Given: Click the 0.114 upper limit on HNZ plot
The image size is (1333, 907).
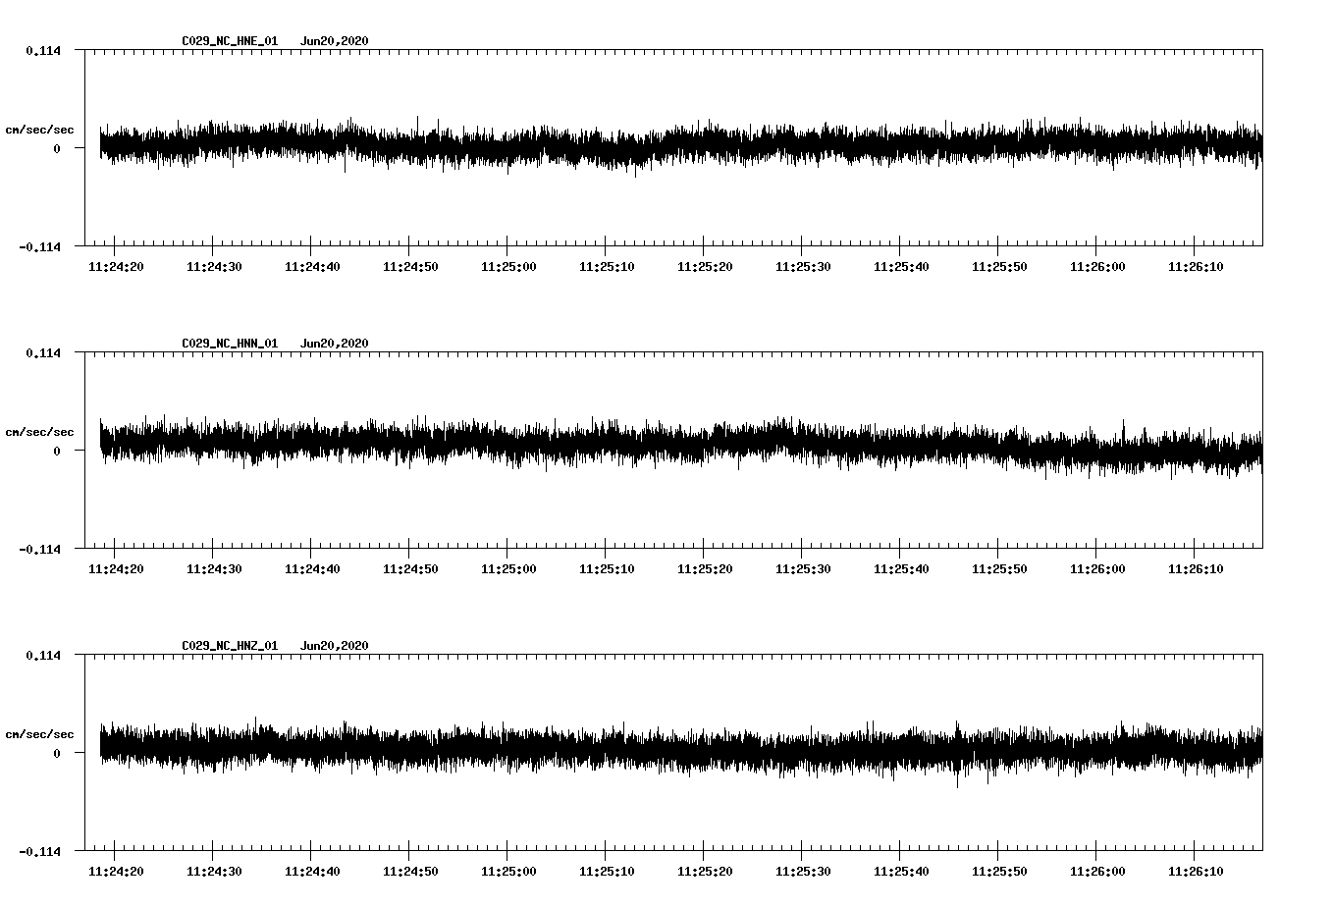Looking at the screenshot, I should click(x=43, y=655).
